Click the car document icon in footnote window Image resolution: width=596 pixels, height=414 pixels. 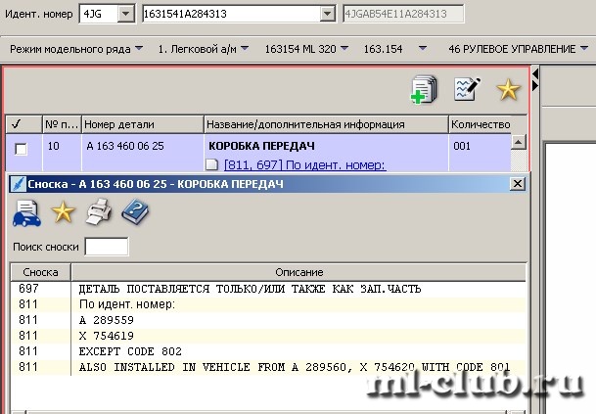click(26, 213)
